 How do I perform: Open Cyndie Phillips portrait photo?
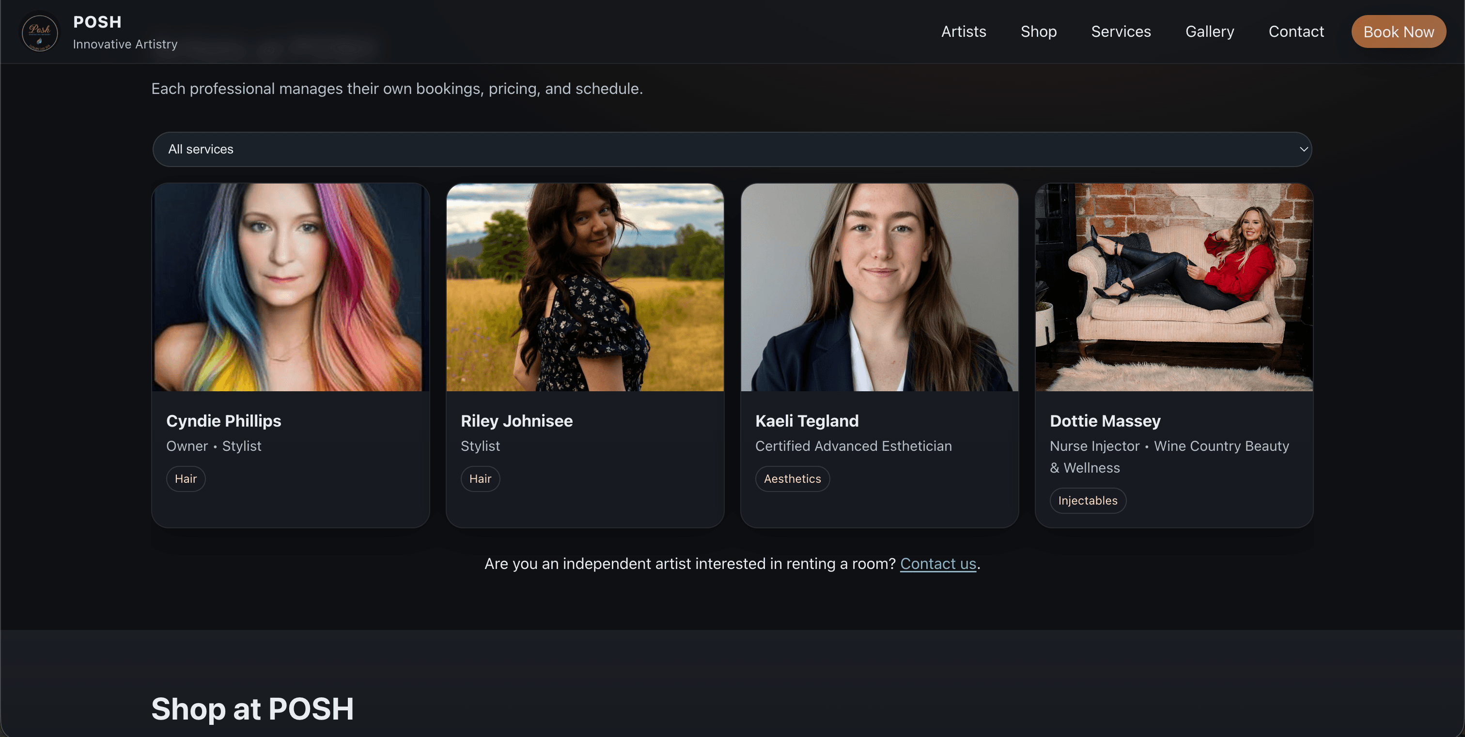pyautogui.click(x=290, y=287)
